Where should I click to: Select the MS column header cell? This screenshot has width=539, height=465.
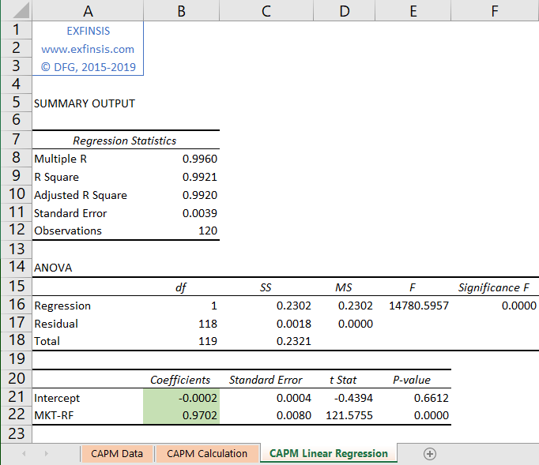pos(344,287)
